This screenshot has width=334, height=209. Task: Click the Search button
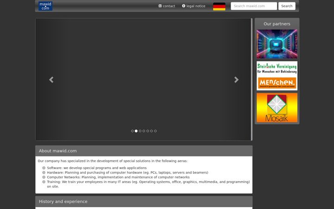[287, 6]
